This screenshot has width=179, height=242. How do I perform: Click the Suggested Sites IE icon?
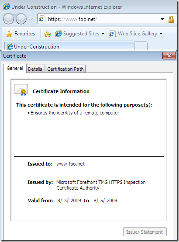point(59,34)
